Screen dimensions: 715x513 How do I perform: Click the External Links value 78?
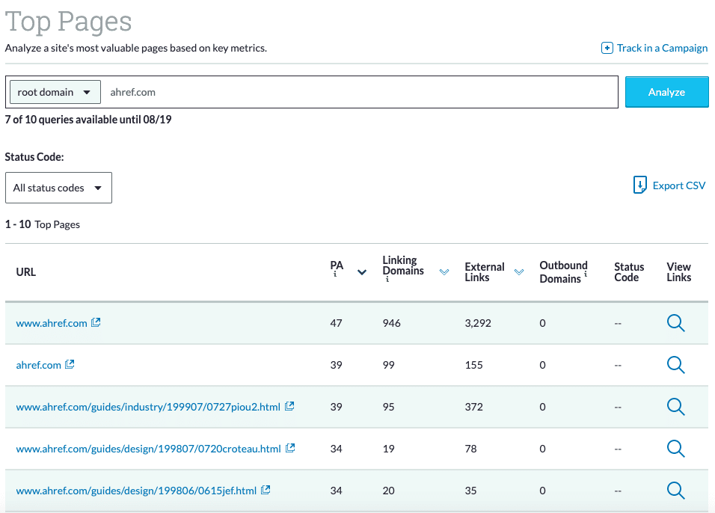click(x=470, y=449)
